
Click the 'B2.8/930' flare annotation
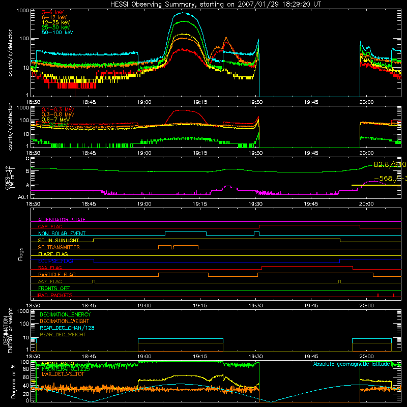[390, 164]
